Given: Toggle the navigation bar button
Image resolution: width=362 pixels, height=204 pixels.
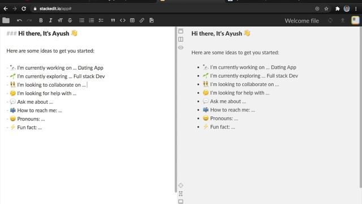Looking at the screenshot, I should 181,31.
